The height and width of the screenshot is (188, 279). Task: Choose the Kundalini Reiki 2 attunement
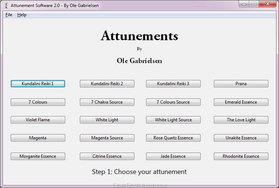[x=107, y=84]
